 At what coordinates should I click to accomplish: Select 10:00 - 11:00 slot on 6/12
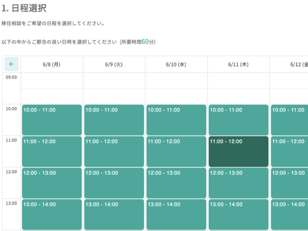pos(290,120)
